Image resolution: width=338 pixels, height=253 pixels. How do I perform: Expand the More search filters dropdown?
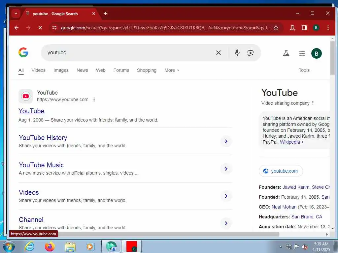[x=172, y=70]
